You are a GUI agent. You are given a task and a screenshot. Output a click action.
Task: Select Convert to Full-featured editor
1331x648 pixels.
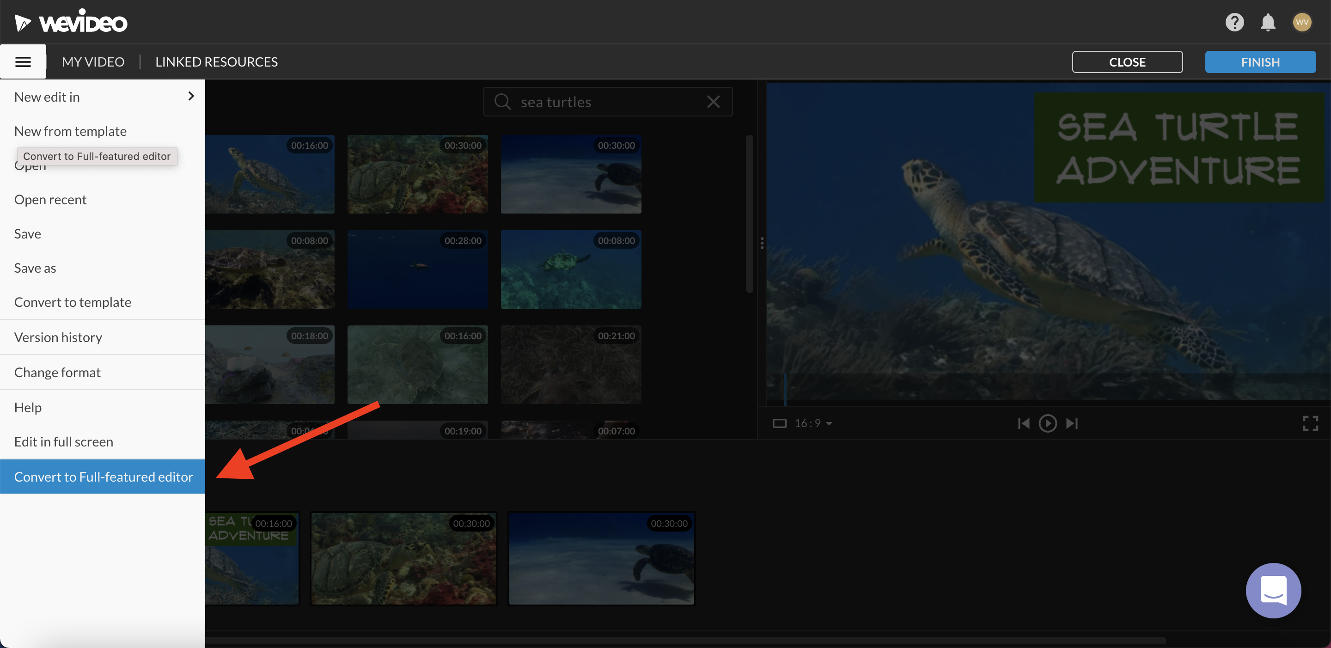[103, 476]
